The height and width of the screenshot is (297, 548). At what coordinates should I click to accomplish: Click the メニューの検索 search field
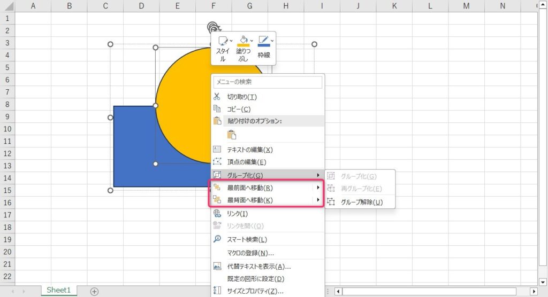tap(268, 82)
